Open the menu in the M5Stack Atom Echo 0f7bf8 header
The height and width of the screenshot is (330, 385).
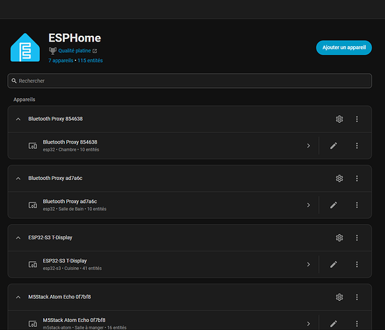pos(357,297)
